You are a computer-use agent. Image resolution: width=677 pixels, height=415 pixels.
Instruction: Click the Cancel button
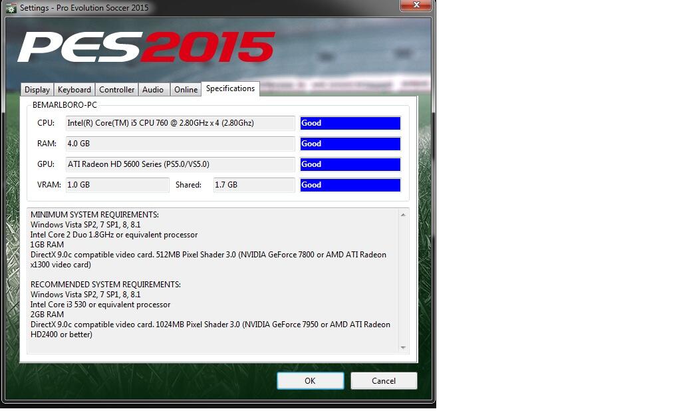(384, 380)
